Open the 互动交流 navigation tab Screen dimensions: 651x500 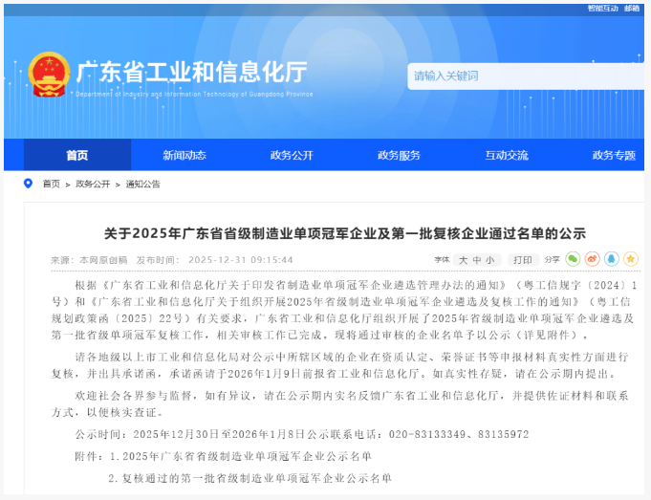coord(506,155)
